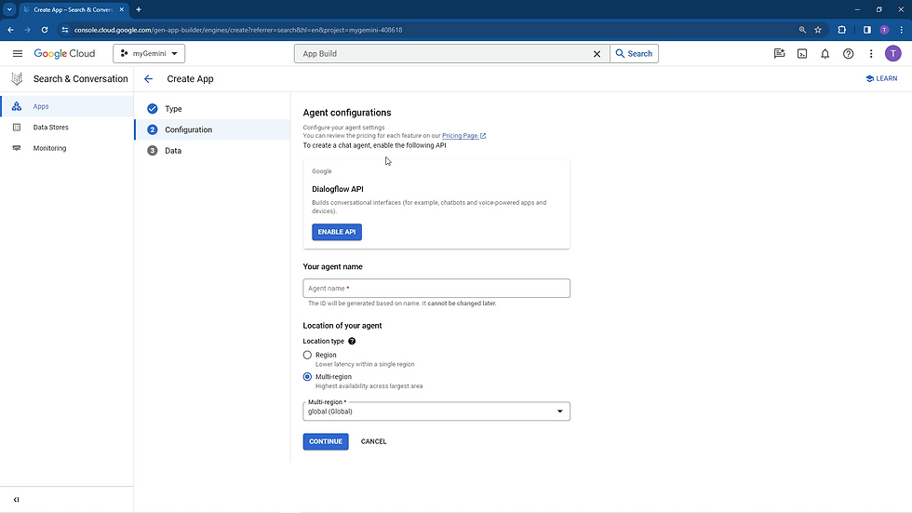Click the Agent name input field
Screen dimensions: 912x513
(x=436, y=289)
